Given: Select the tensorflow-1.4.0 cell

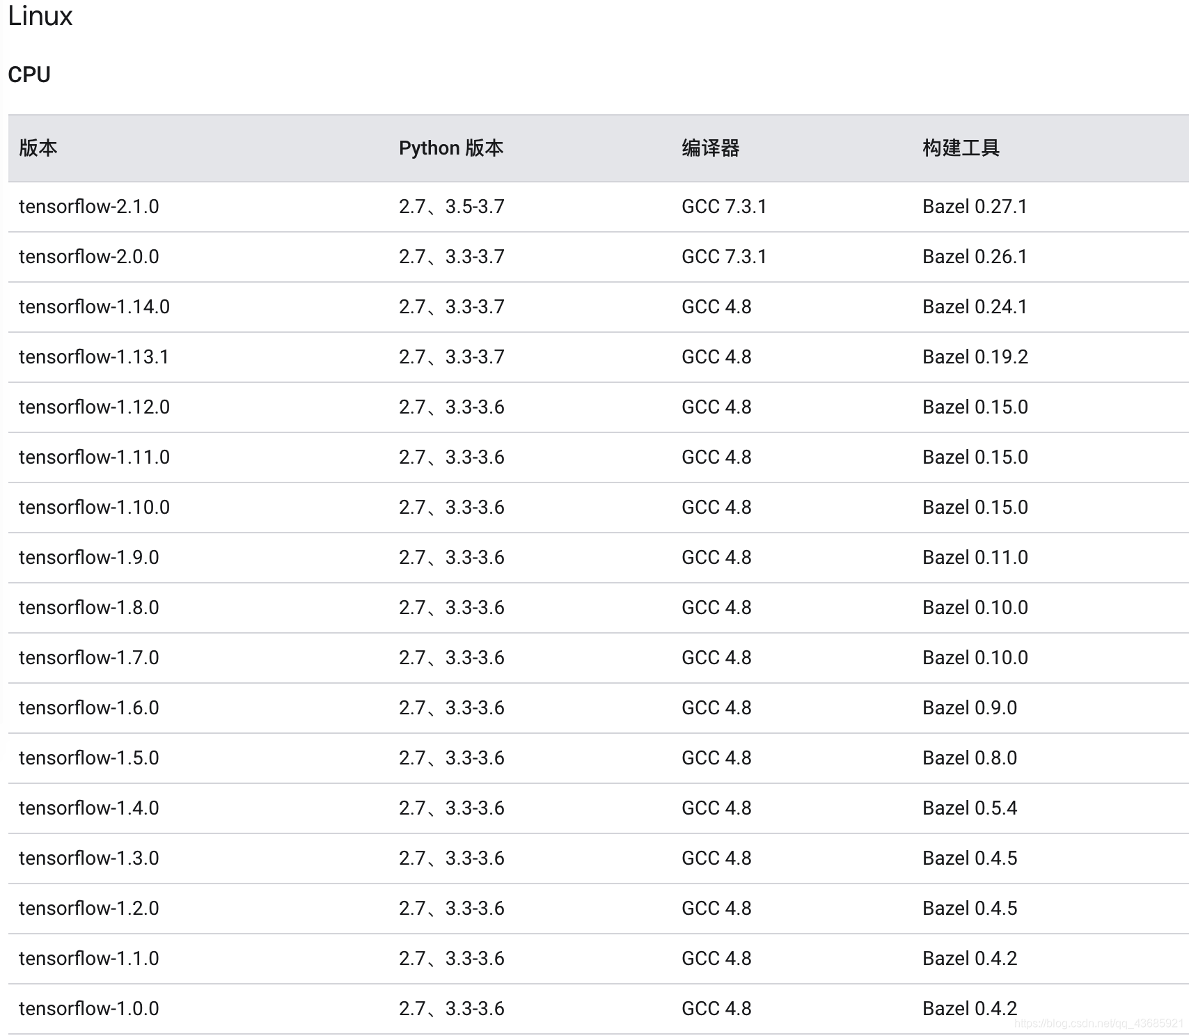Looking at the screenshot, I should [89, 808].
